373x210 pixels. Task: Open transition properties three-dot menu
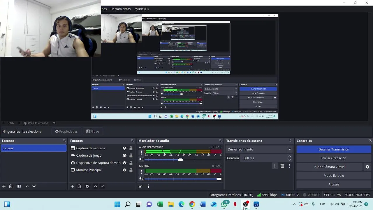click(x=289, y=166)
